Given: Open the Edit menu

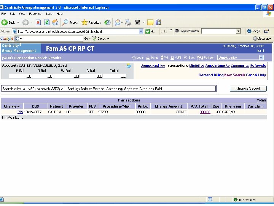Looking at the screenshot, I should [x=12, y=14].
